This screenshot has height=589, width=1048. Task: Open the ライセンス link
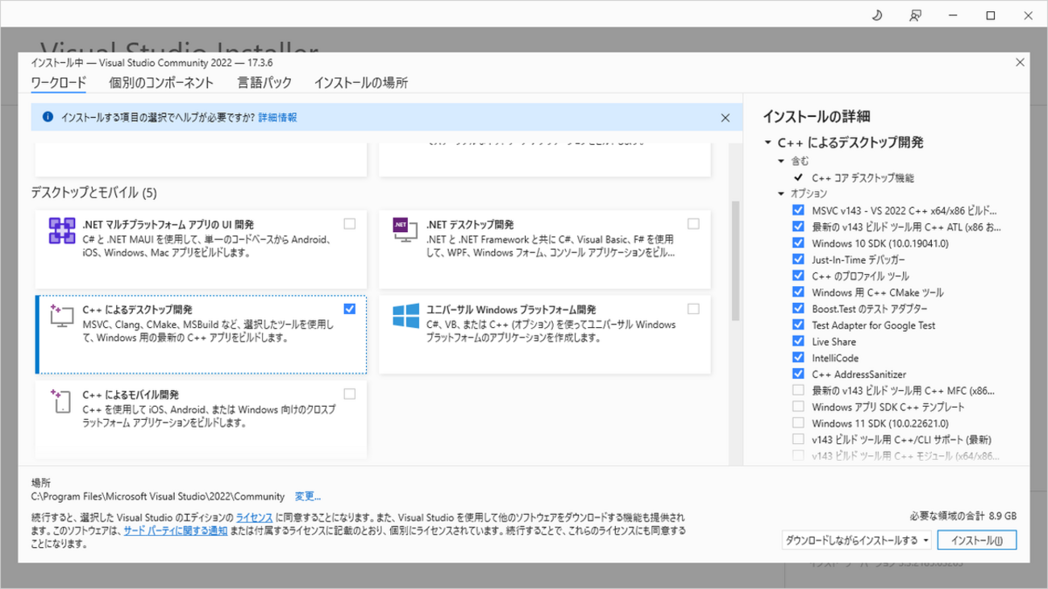coord(254,516)
